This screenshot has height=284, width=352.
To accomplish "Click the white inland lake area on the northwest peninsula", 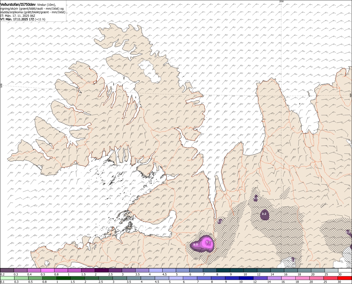I will pos(149,72).
